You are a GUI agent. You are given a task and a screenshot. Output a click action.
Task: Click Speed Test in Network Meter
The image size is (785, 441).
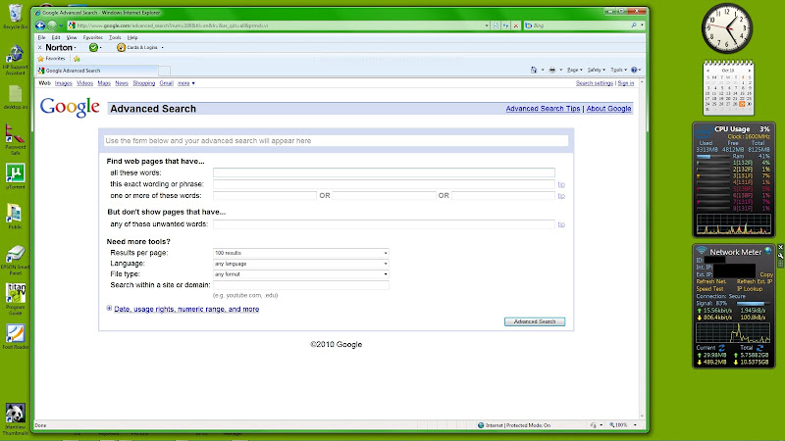tap(709, 289)
